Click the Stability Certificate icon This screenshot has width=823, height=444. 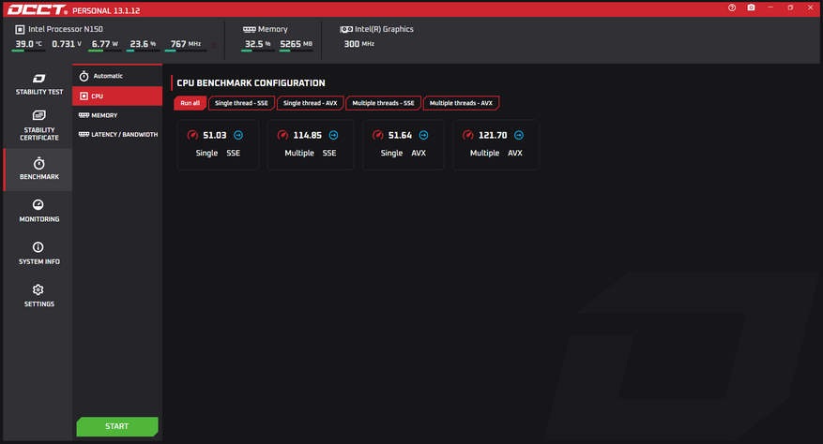38,115
